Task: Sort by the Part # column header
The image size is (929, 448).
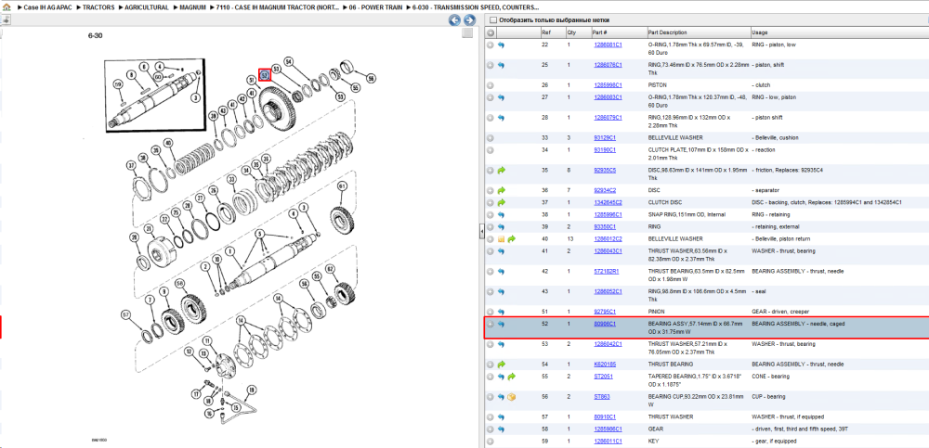Action: tap(618, 32)
